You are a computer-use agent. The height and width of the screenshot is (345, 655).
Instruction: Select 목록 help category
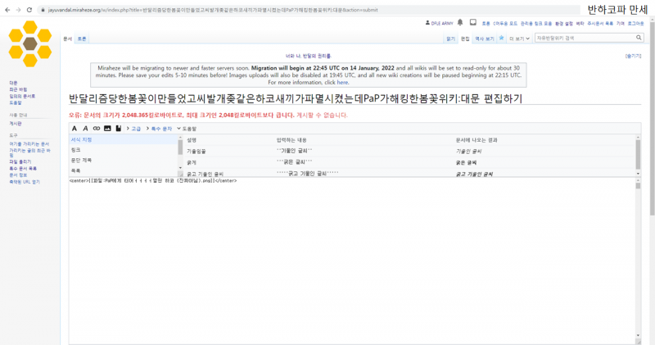[x=124, y=170]
